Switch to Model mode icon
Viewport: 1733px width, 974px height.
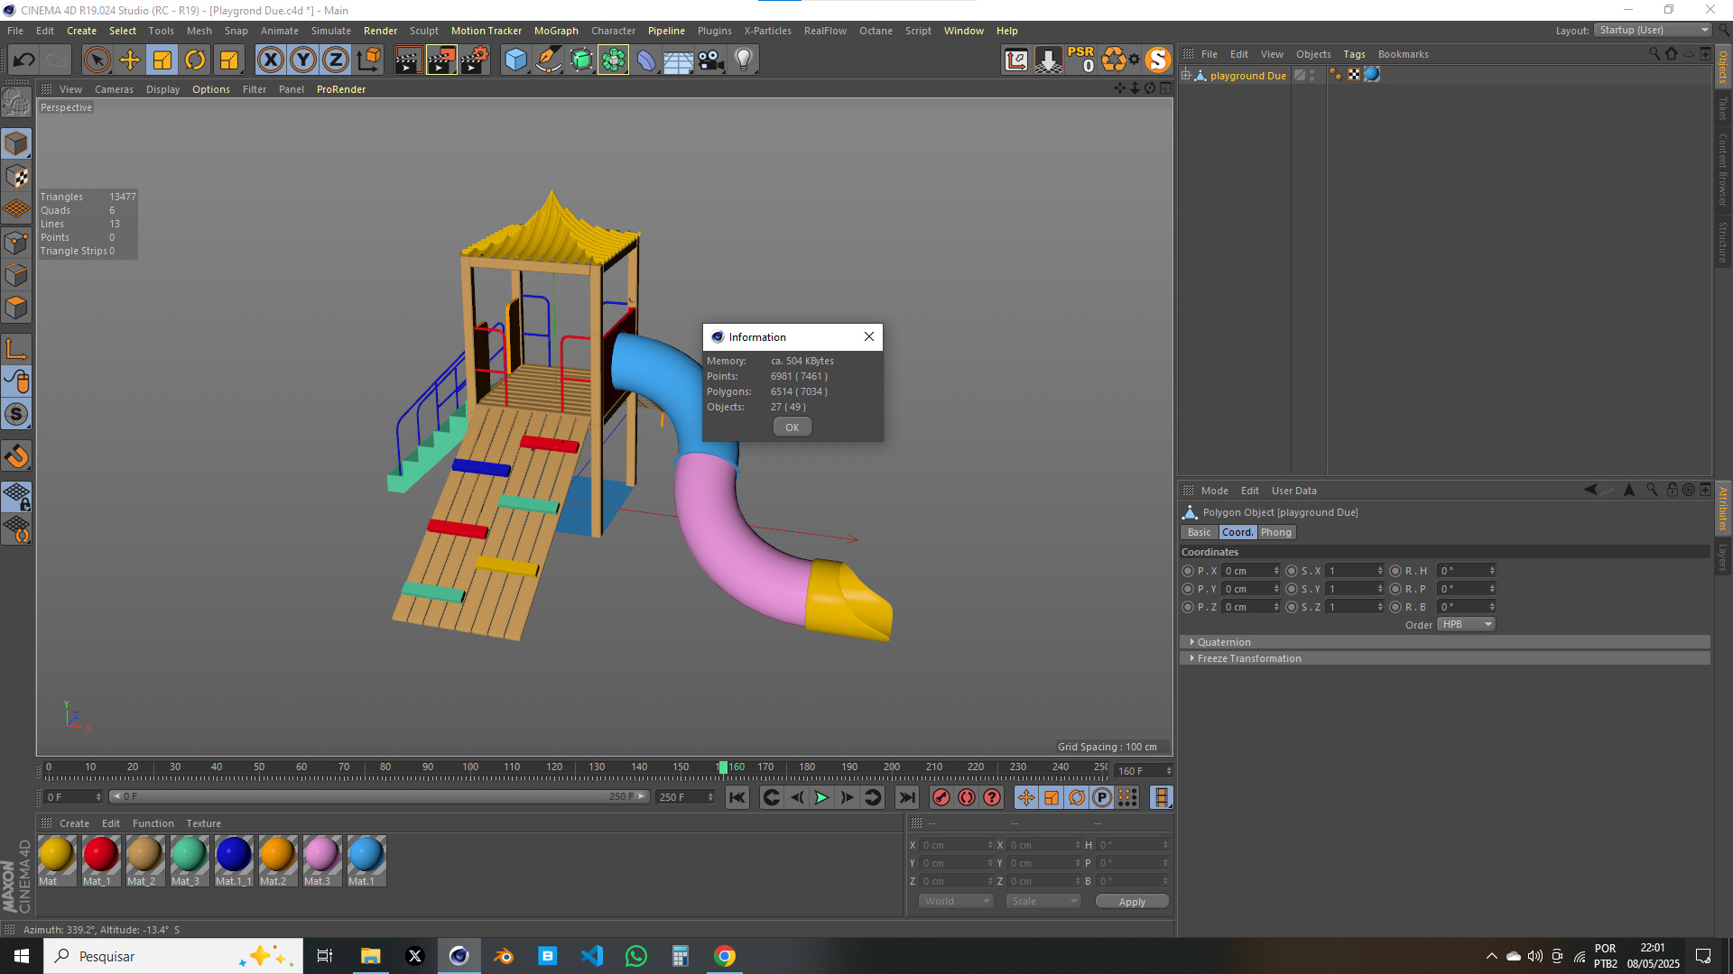coord(16,144)
